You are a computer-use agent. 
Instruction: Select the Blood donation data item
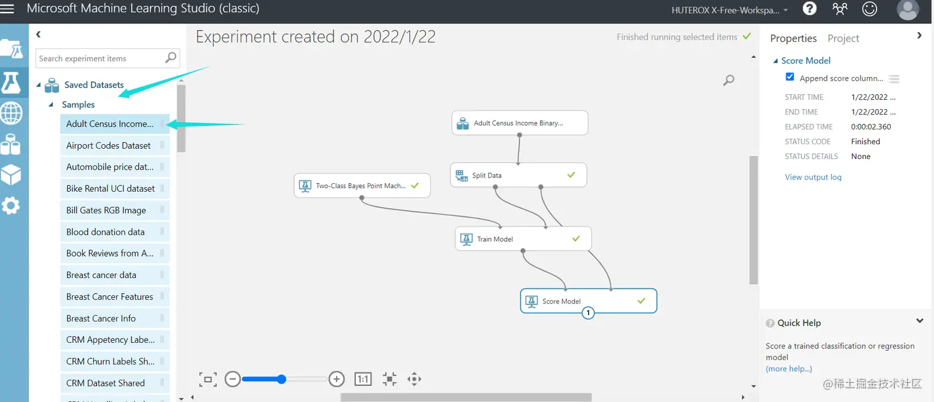pyautogui.click(x=115, y=232)
